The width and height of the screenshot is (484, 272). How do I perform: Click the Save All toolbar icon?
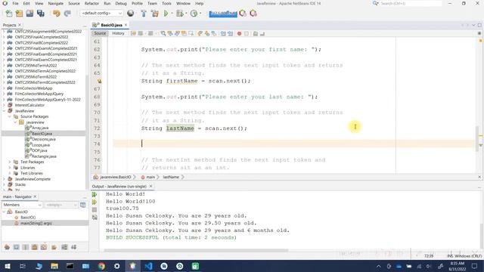pos(40,14)
